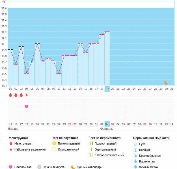
Task: Click the Кремообразная legend label
Action: coord(150,156)
